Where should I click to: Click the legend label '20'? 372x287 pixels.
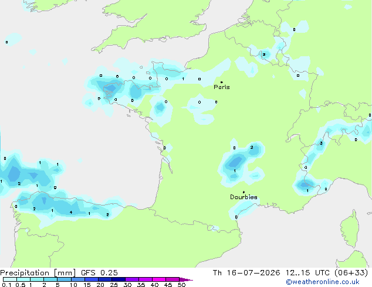[x=100, y=285]
